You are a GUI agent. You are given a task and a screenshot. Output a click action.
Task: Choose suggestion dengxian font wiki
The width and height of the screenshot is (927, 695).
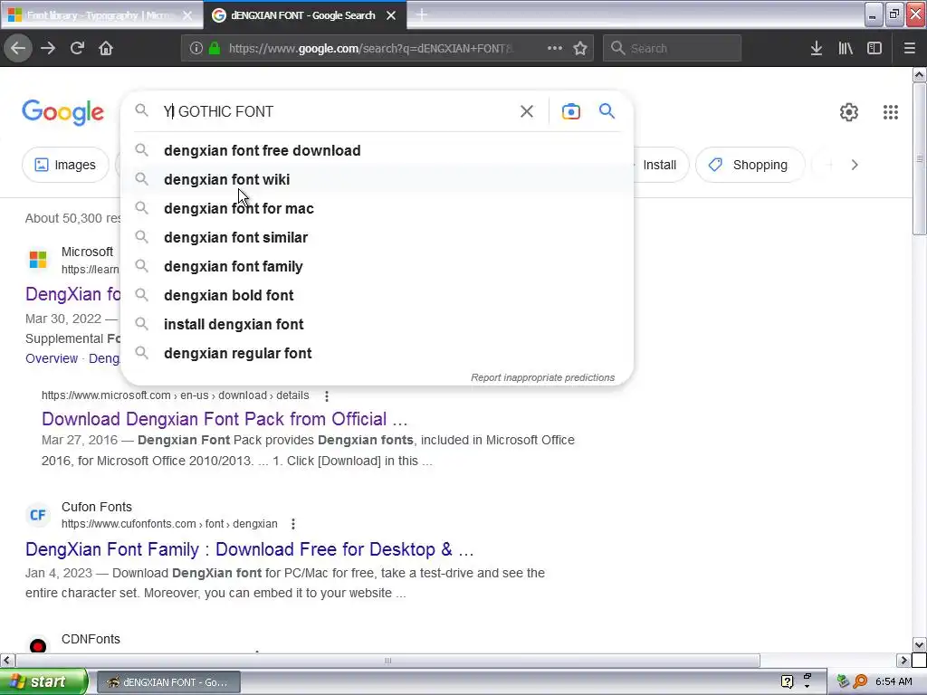pos(377,180)
